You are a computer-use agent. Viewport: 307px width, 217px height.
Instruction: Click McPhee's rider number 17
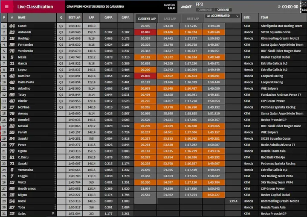pyautogui.click(x=12, y=107)
